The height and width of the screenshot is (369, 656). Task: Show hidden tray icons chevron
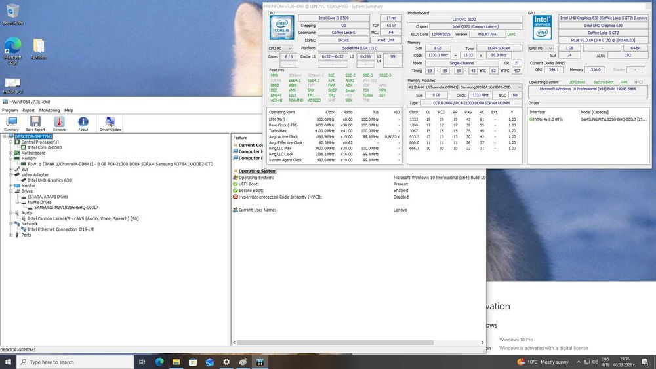579,362
